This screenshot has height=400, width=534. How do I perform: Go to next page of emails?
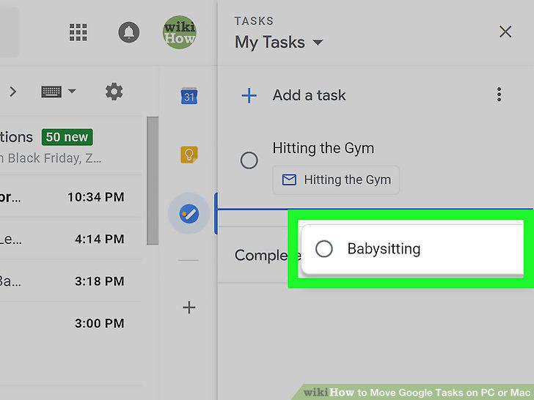coord(13,92)
